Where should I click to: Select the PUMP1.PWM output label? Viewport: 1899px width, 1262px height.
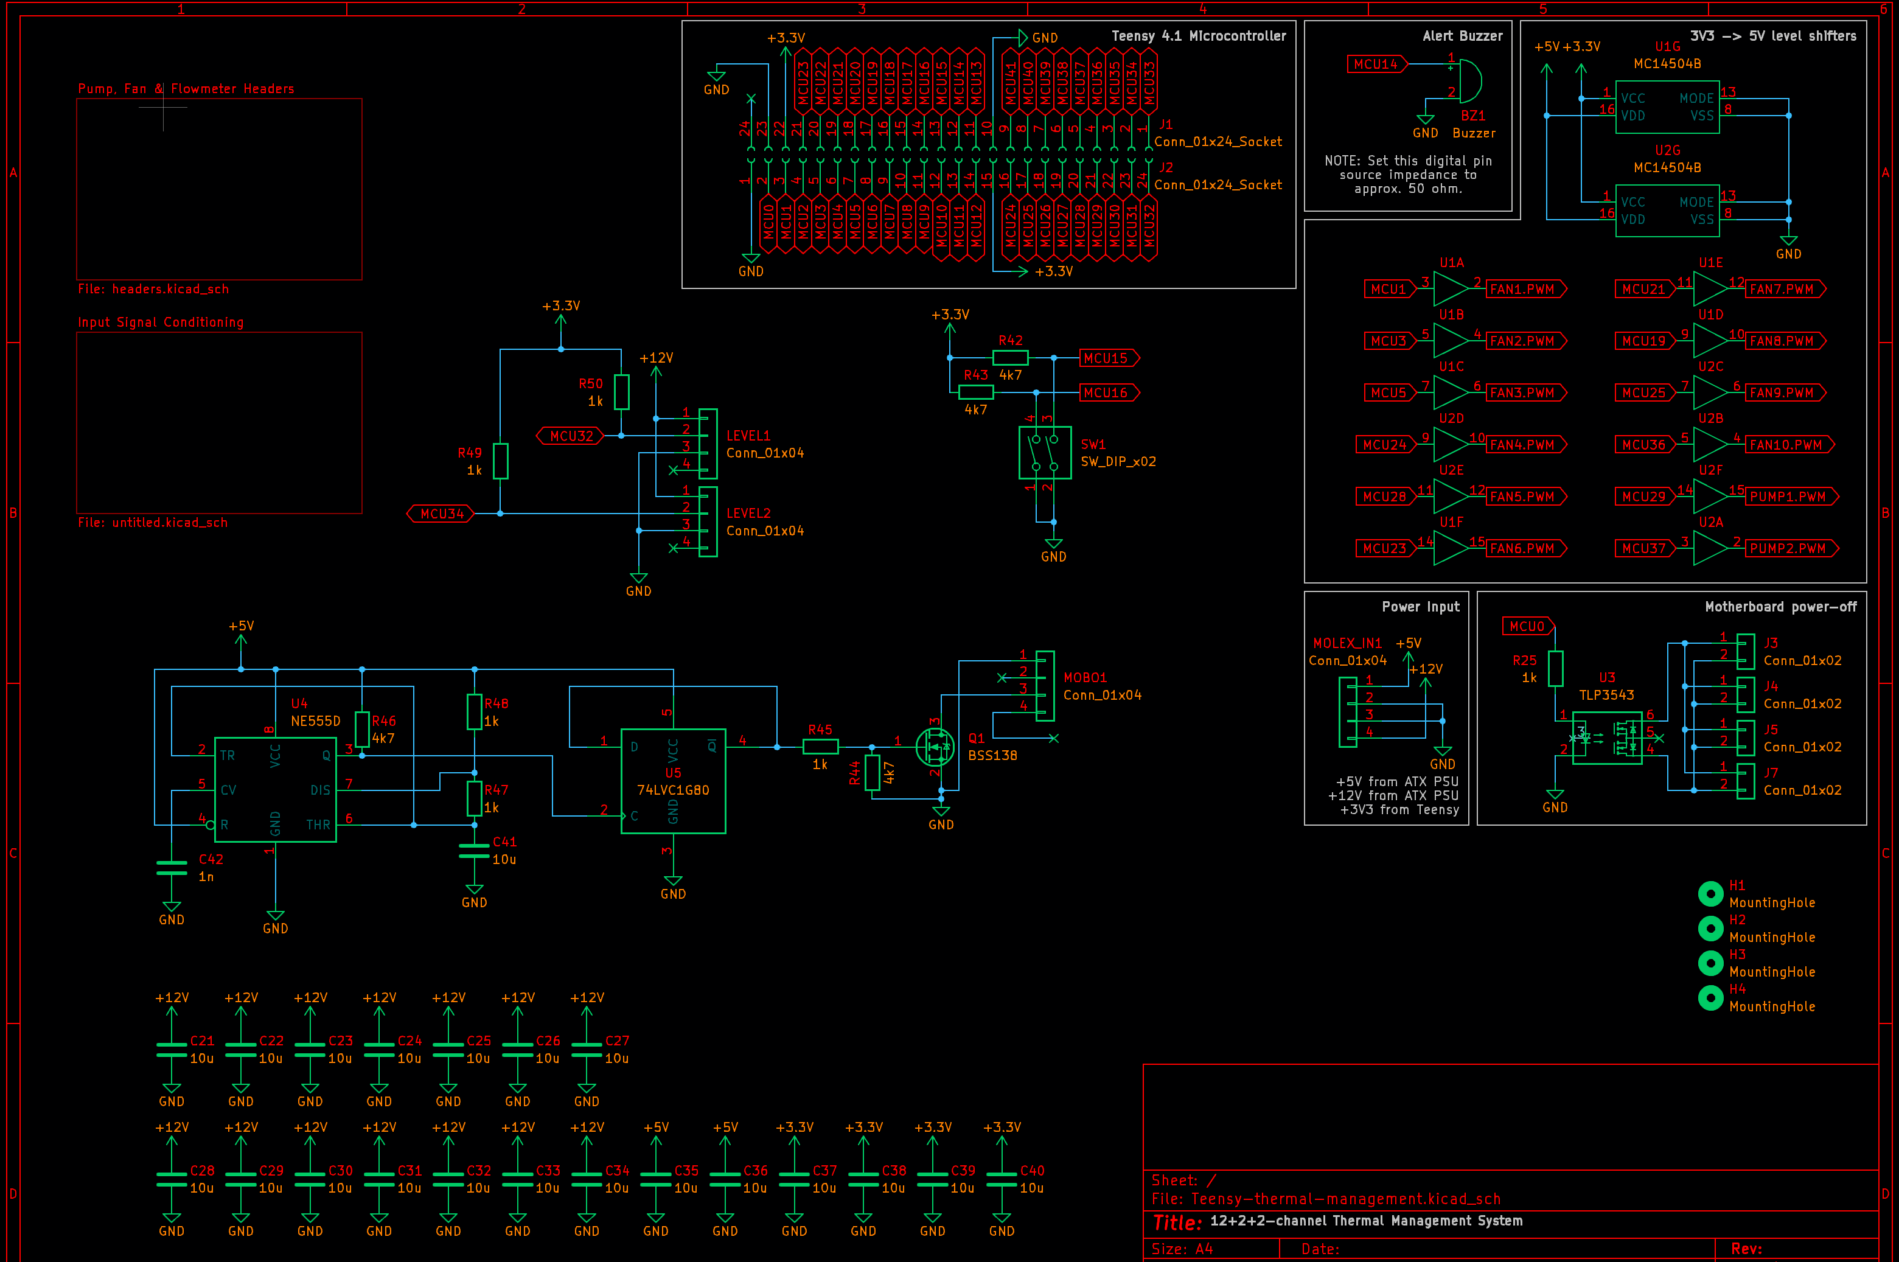coord(1792,497)
